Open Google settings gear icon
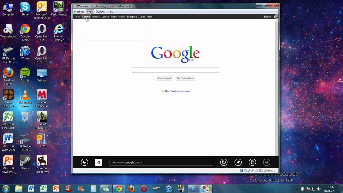Viewport: 343px width, 193px height. click(x=275, y=17)
